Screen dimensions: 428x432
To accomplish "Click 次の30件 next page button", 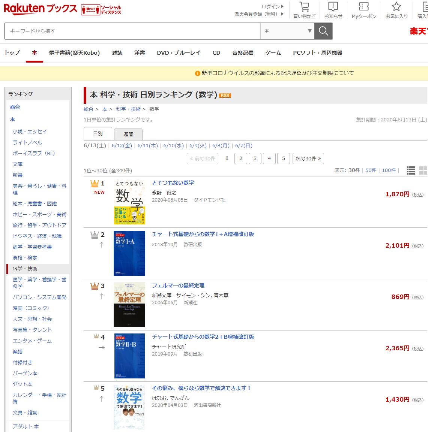I will coord(308,158).
